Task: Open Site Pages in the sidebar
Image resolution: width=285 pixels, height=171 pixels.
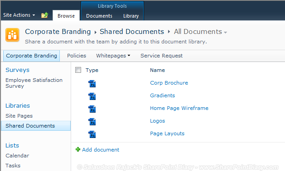Action: (x=19, y=116)
